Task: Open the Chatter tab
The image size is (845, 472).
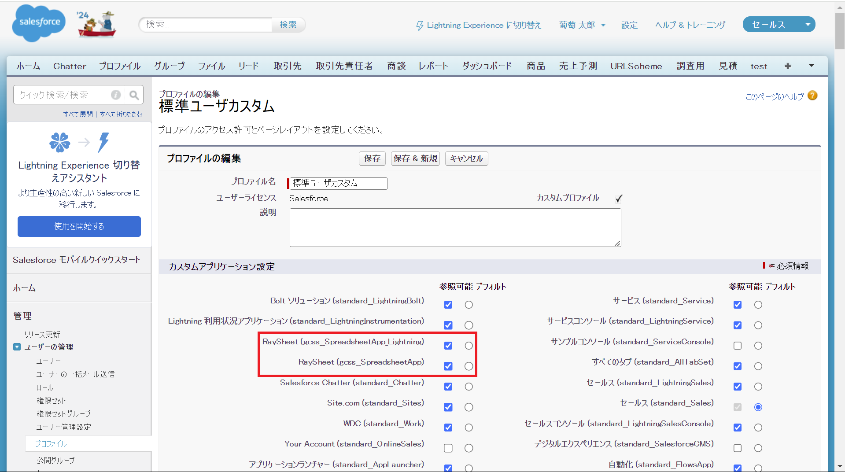Action: [70, 66]
